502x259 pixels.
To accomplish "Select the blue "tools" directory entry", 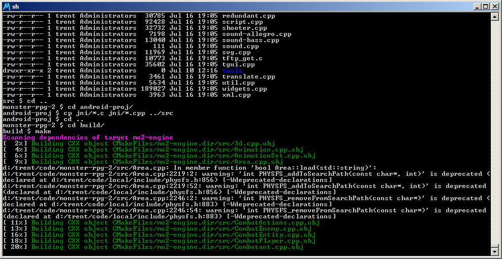I will click(232, 70).
